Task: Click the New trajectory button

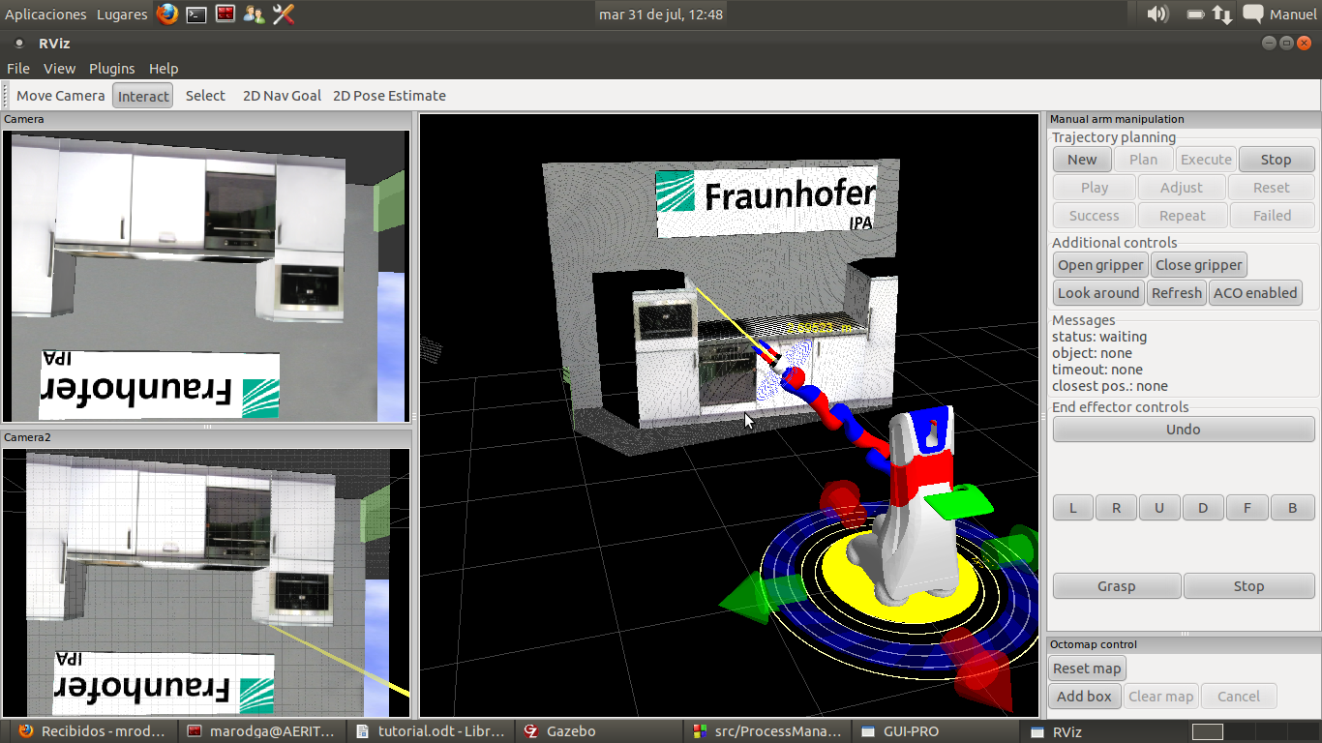Action: (1082, 160)
